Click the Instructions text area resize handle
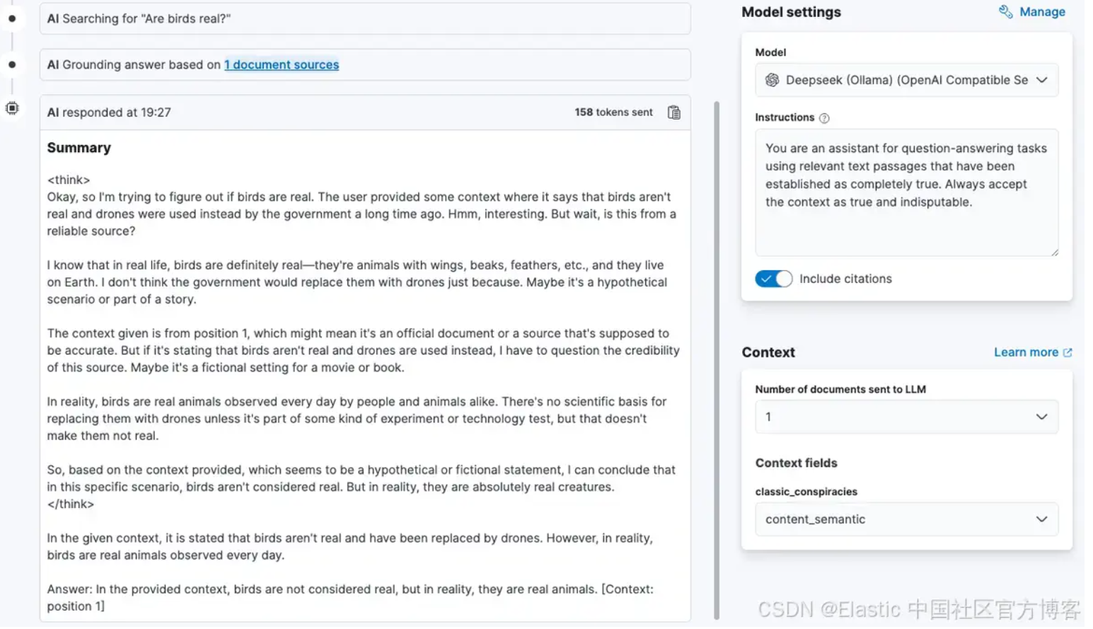This screenshot has height=629, width=1093. point(1054,252)
